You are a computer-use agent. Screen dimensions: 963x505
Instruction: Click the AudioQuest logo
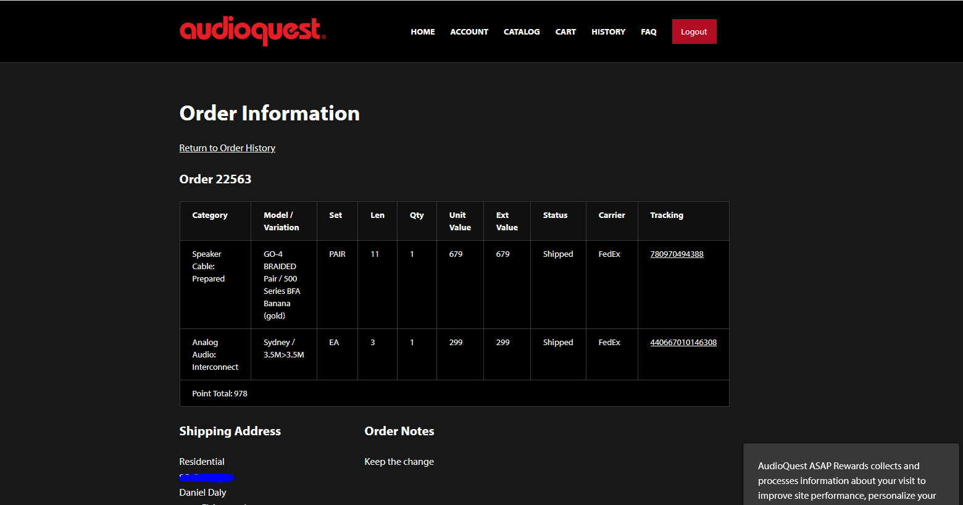[x=252, y=31]
